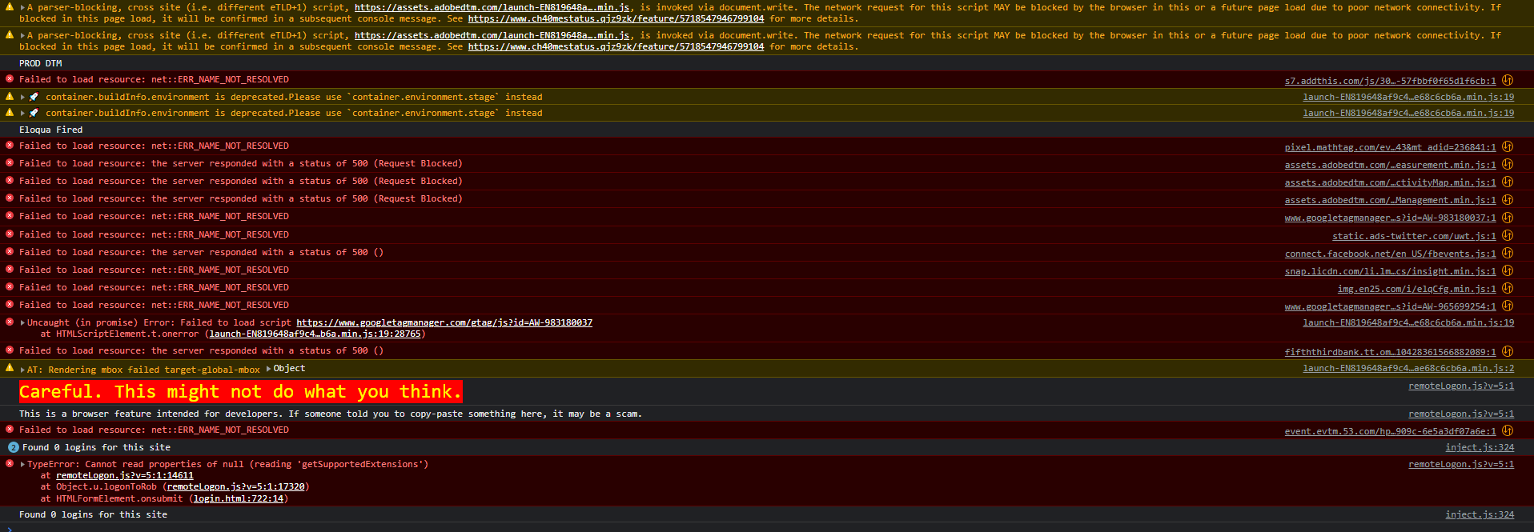The image size is (1534, 532).
Task: Open event.evtm.53.com source link
Action: [1390, 431]
